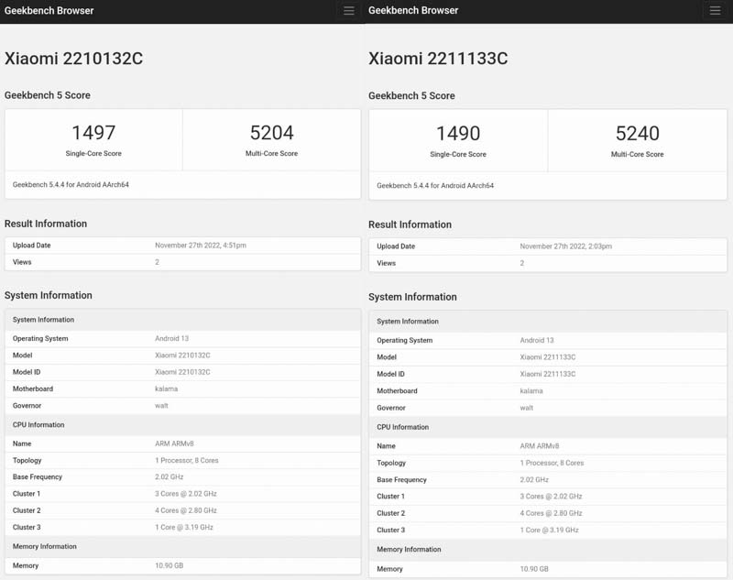Click Views count on right page

point(521,263)
